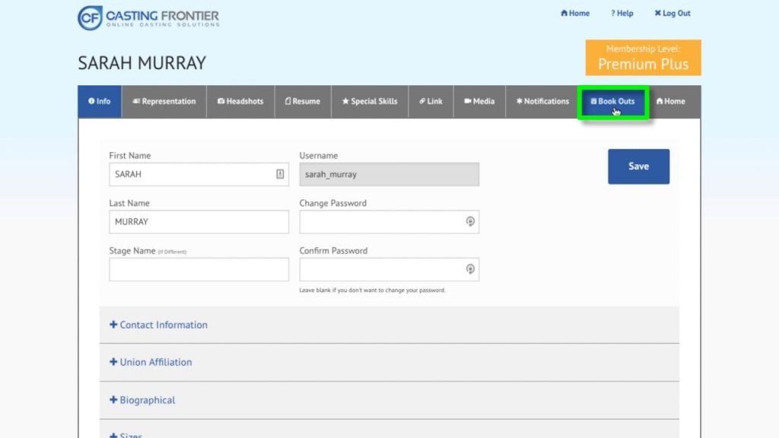Switch to the Media tab

point(479,101)
